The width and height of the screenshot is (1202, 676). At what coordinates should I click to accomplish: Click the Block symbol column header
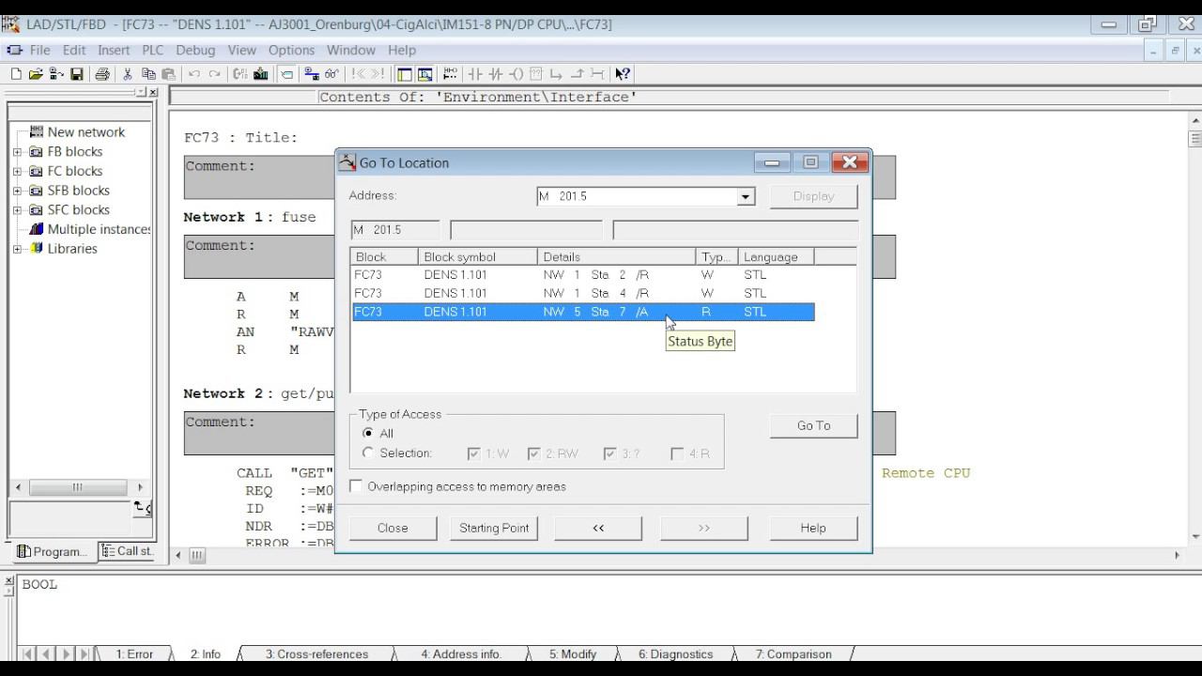coord(478,256)
